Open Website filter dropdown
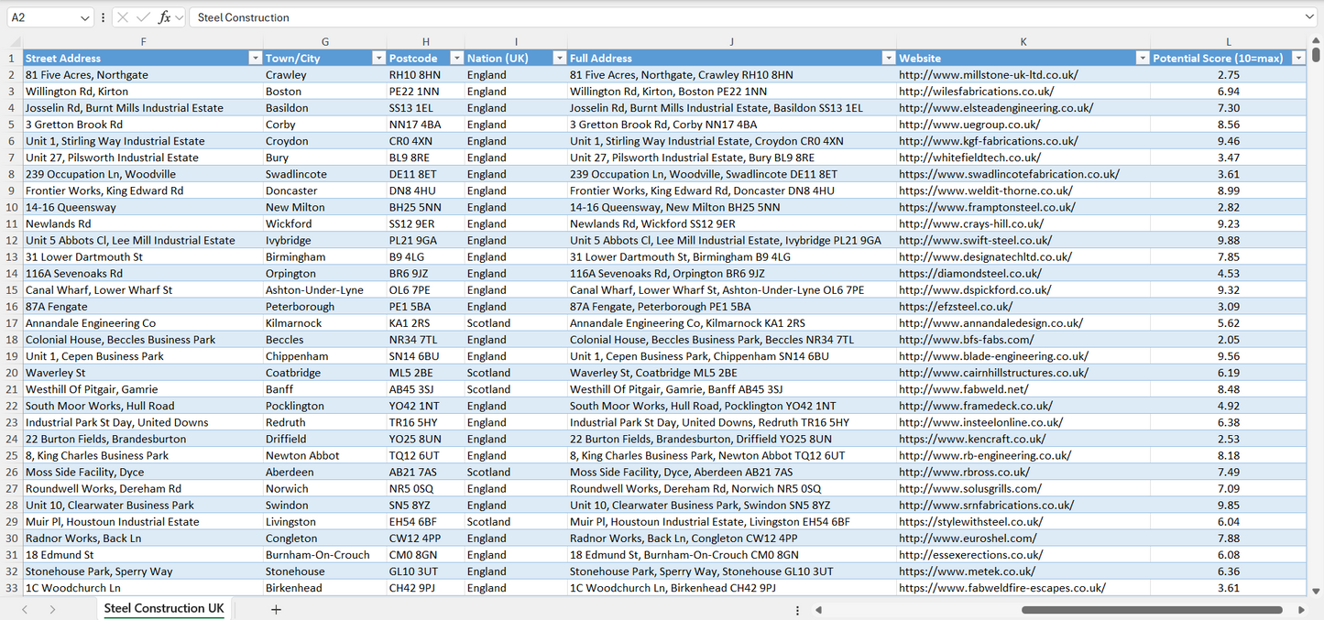The image size is (1324, 620). 1142,58
